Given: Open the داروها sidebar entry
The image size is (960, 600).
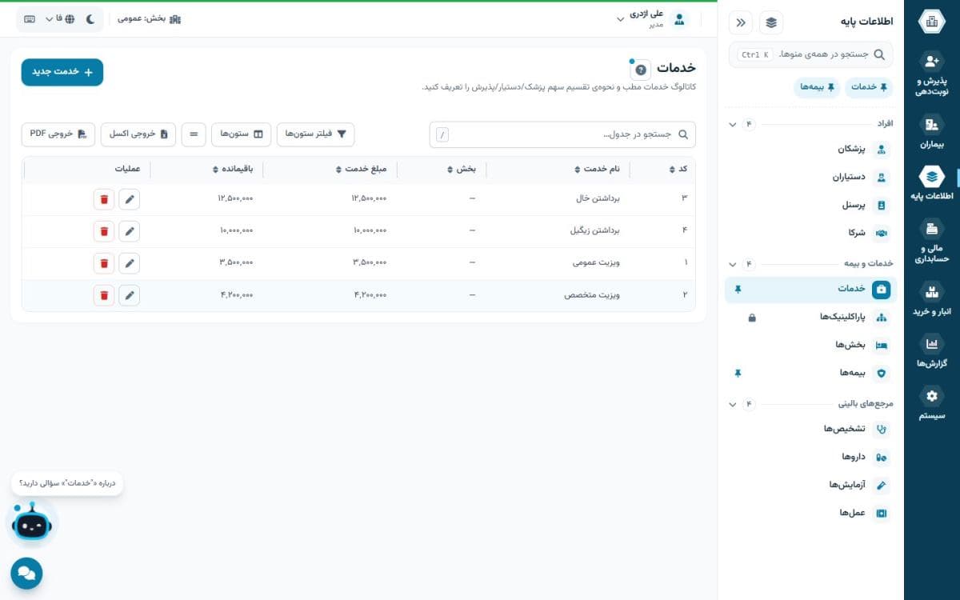Looking at the screenshot, I should coord(810,457).
